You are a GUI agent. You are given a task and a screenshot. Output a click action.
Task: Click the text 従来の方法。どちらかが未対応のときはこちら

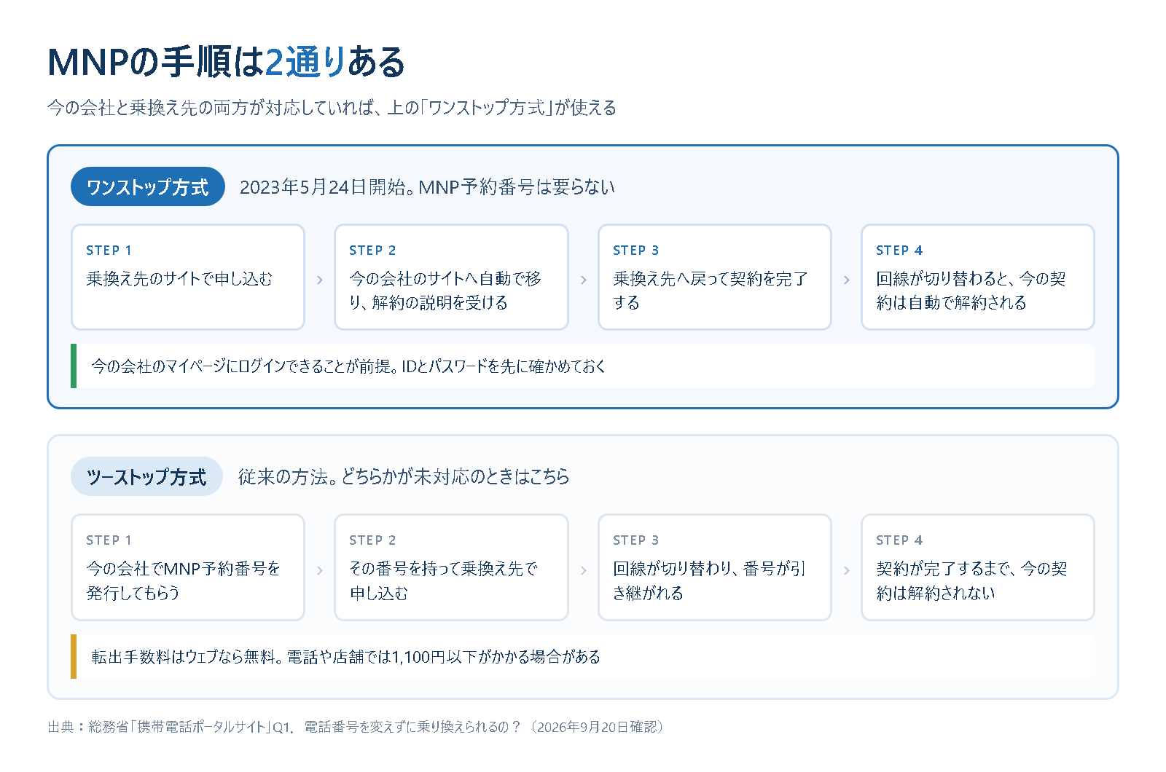click(x=404, y=477)
